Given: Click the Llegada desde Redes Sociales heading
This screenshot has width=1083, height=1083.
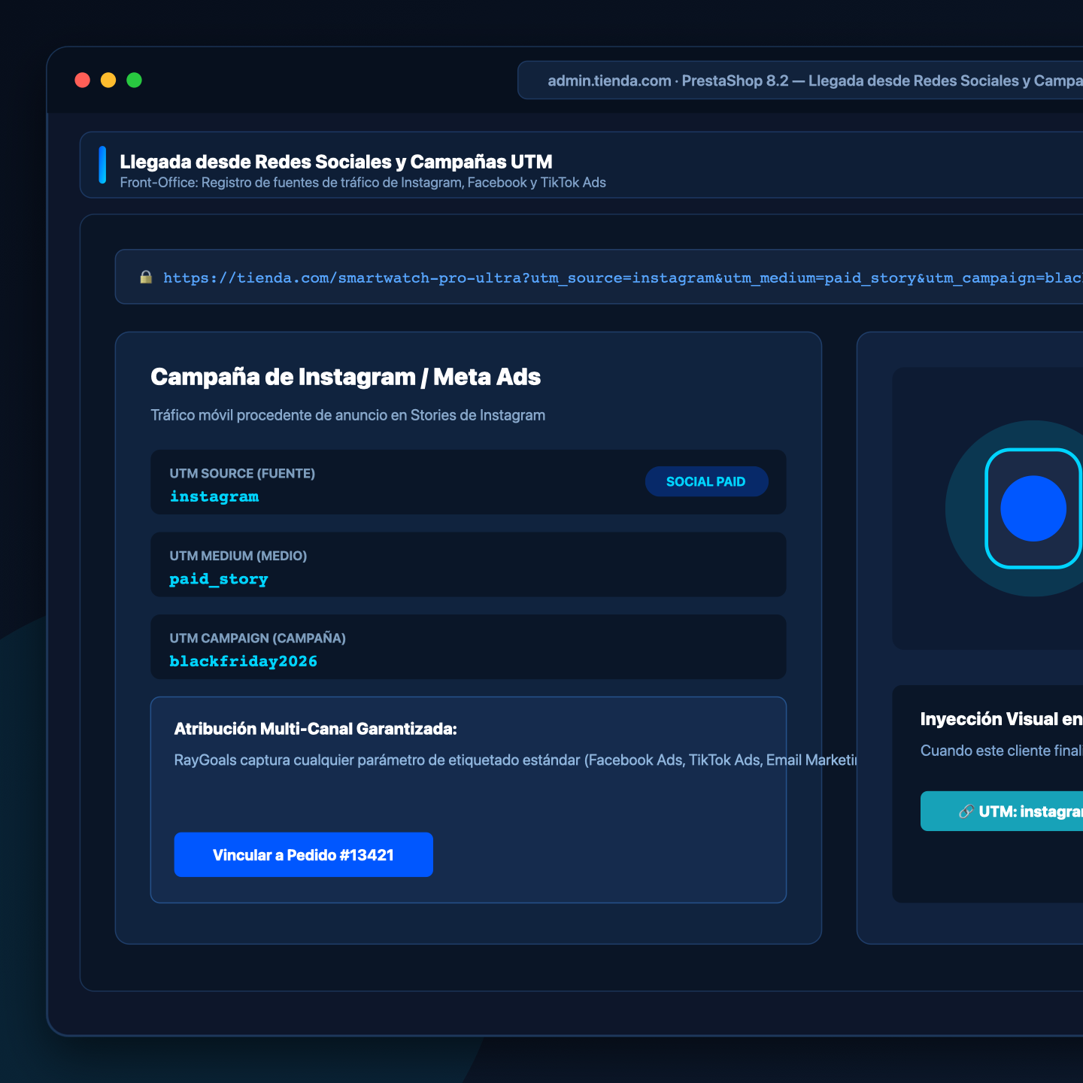Looking at the screenshot, I should (x=336, y=162).
